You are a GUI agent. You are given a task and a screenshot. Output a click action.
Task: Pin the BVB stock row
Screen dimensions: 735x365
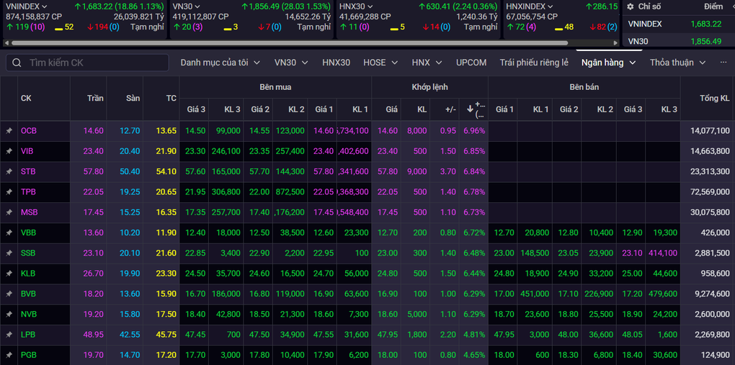pyautogui.click(x=9, y=294)
